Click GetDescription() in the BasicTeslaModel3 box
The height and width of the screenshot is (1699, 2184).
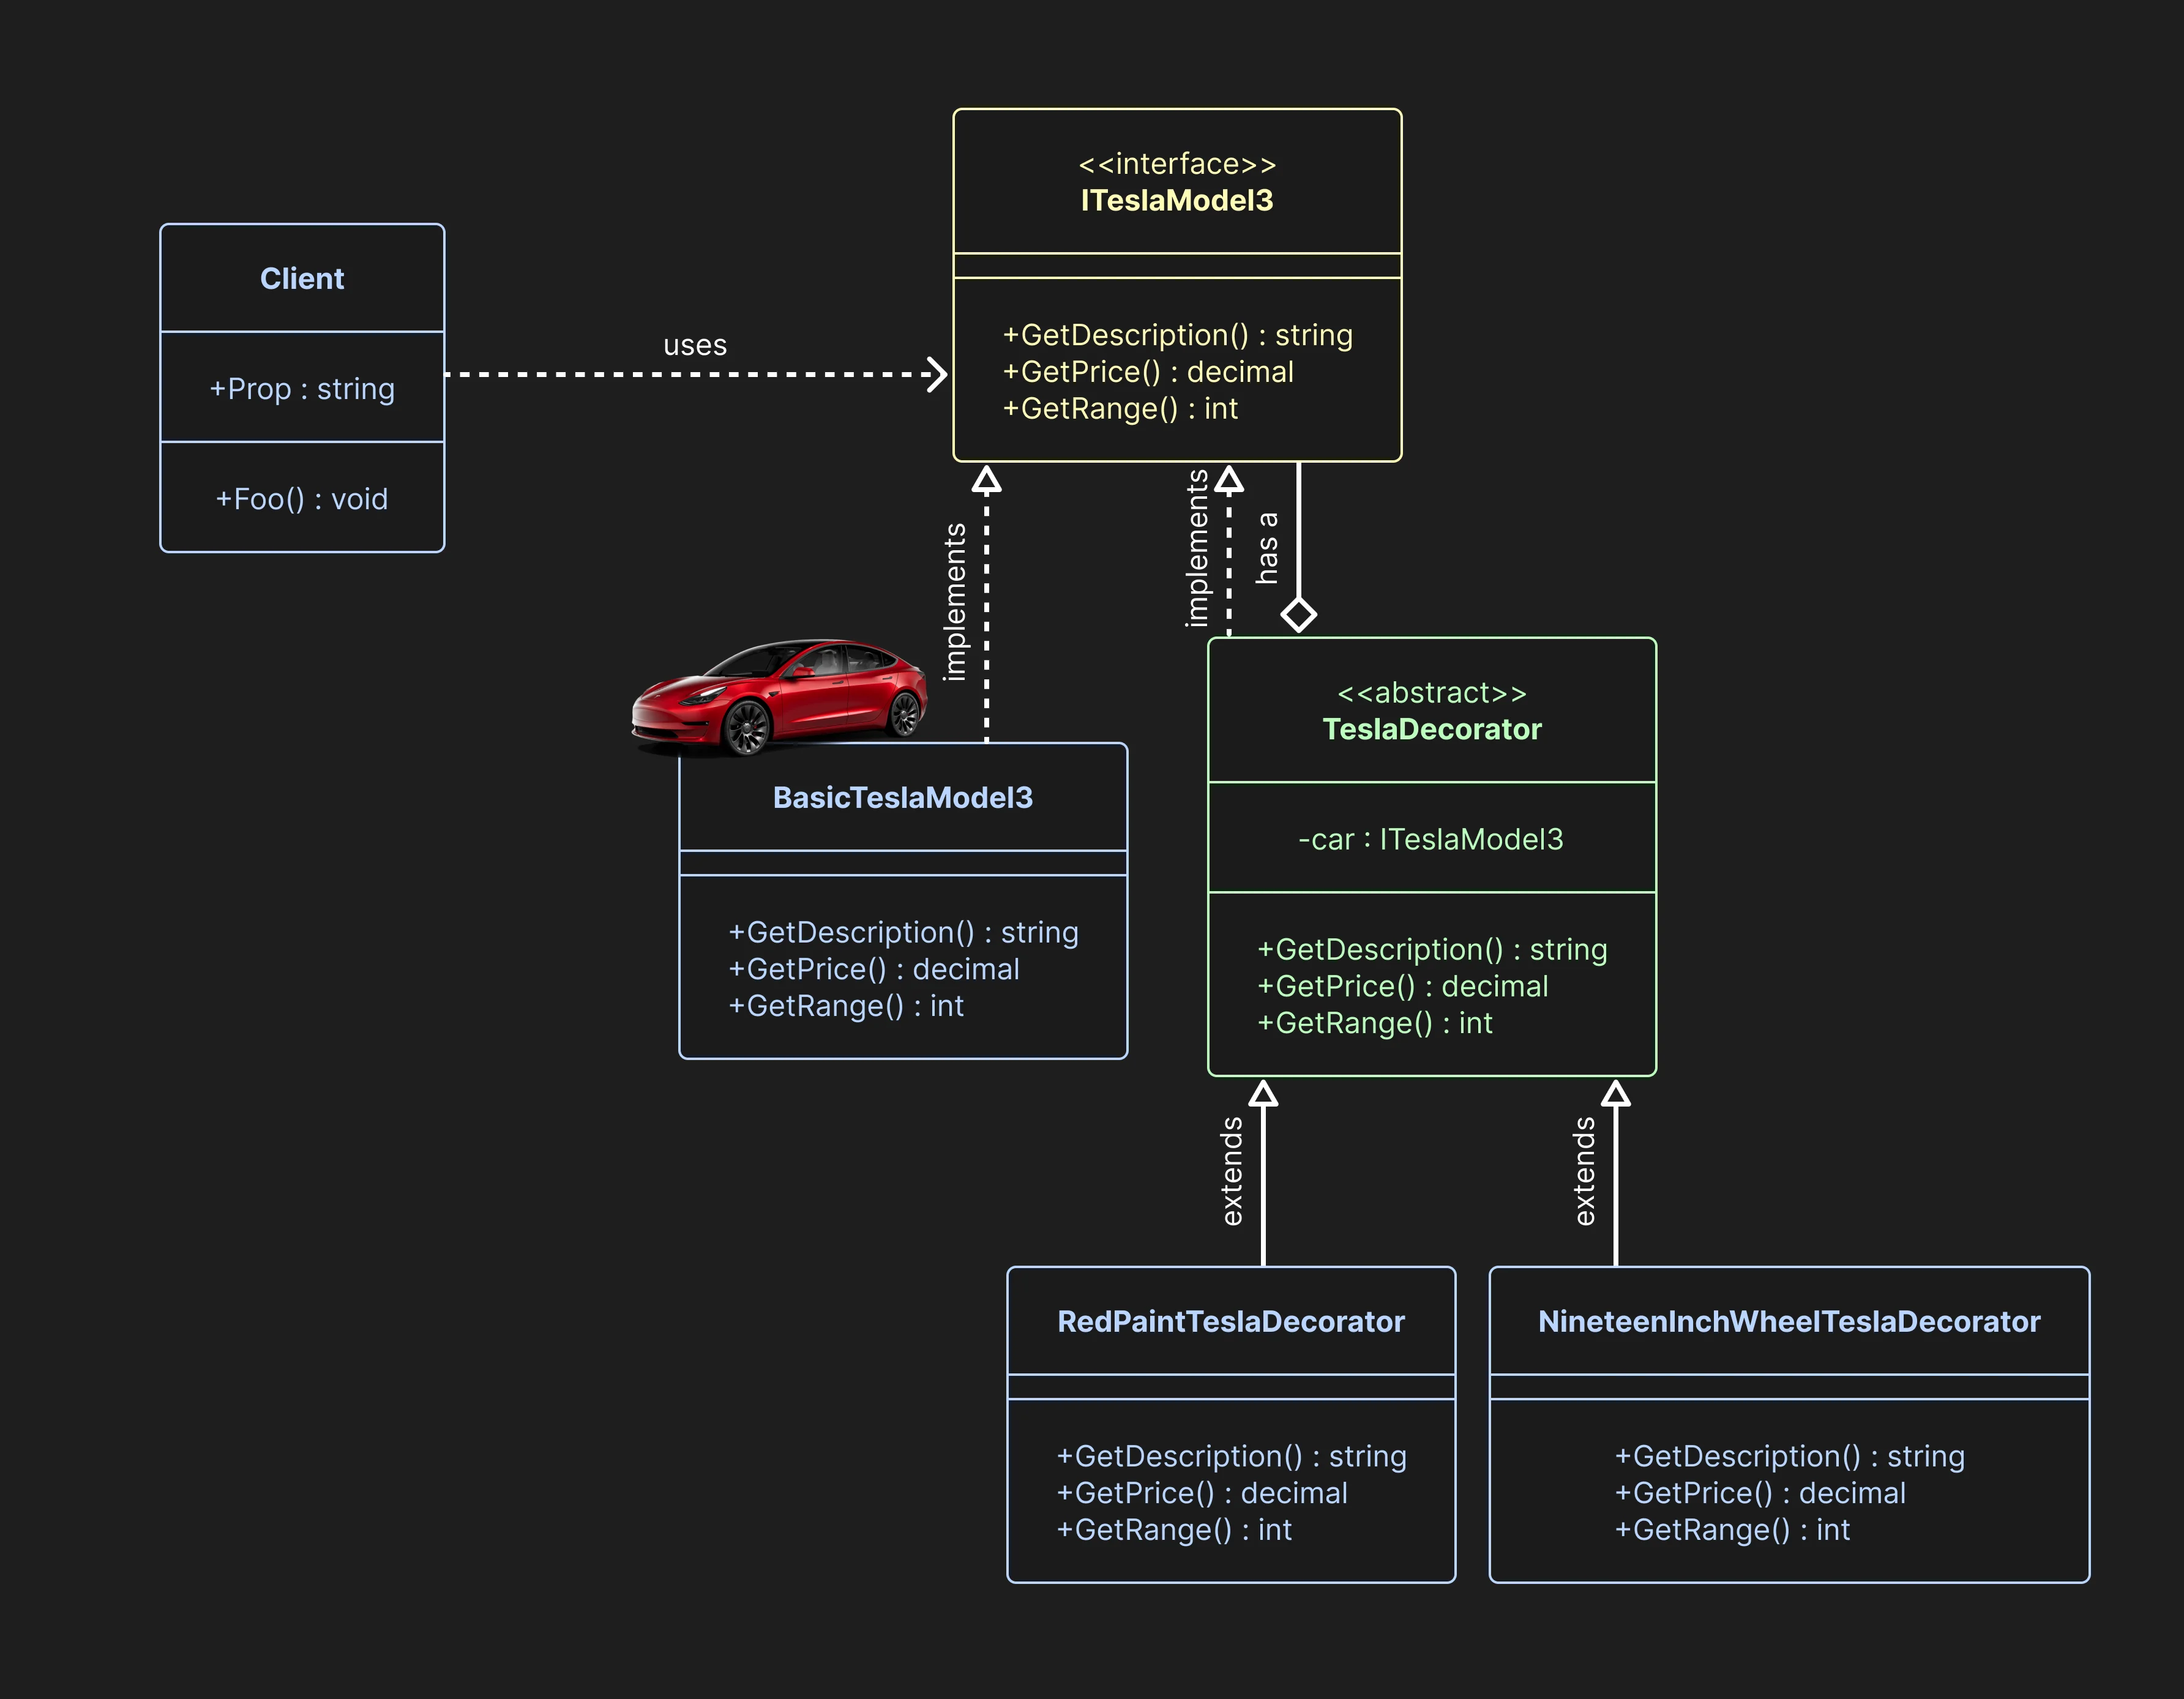tap(903, 932)
